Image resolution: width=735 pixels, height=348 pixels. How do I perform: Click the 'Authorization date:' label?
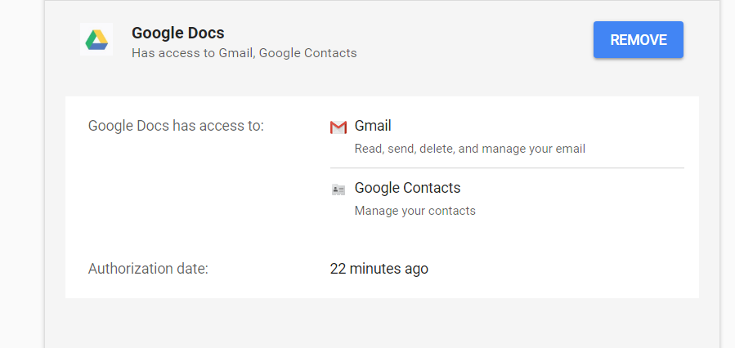click(148, 269)
